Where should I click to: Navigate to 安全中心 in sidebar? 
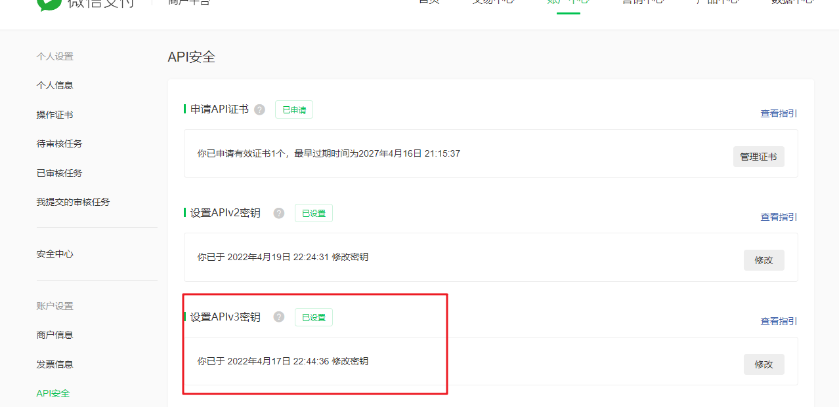tap(54, 254)
